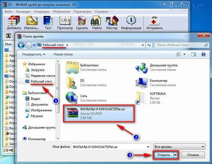Viewport: 212px width, 164px height.
Task: Toggle the preview pane icon
Action: (194, 54)
